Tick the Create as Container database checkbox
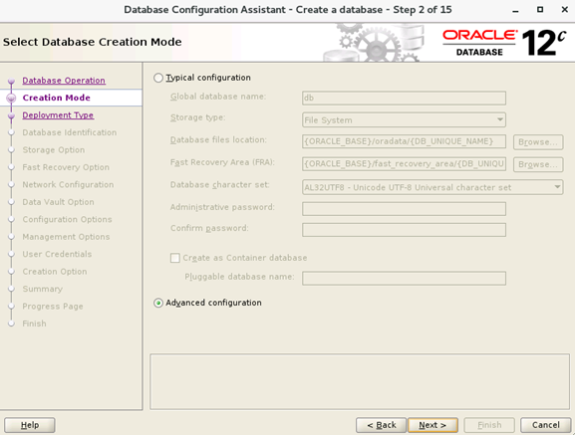Viewport: 575px width, 435px height. click(175, 258)
